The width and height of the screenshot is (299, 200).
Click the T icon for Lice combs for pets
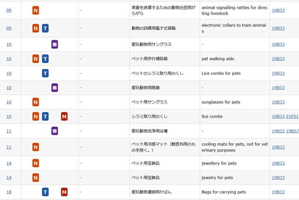(x=45, y=73)
